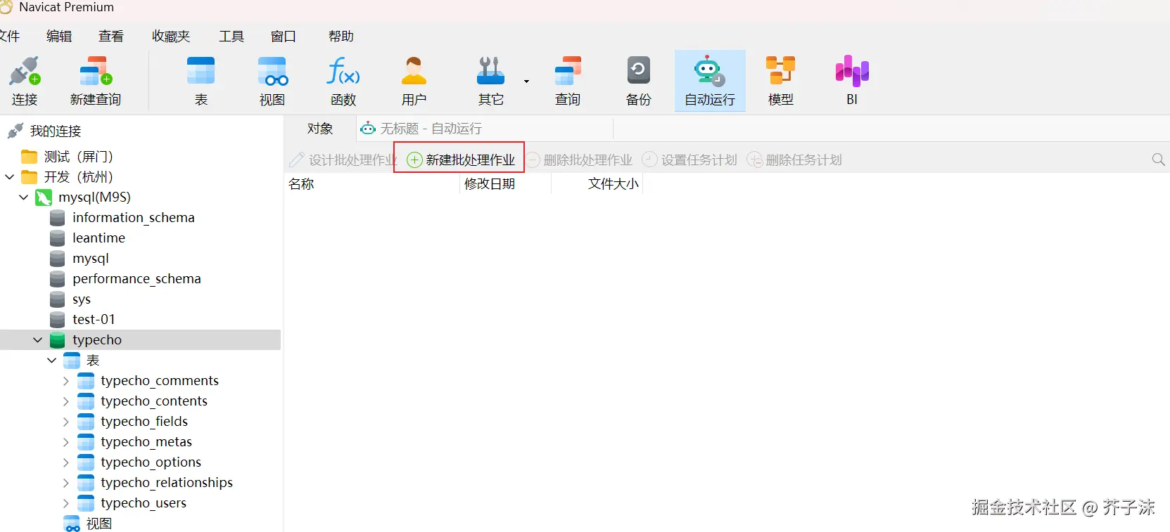Expand the typecho_contents table
Image resolution: width=1170 pixels, height=532 pixels.
click(x=66, y=401)
